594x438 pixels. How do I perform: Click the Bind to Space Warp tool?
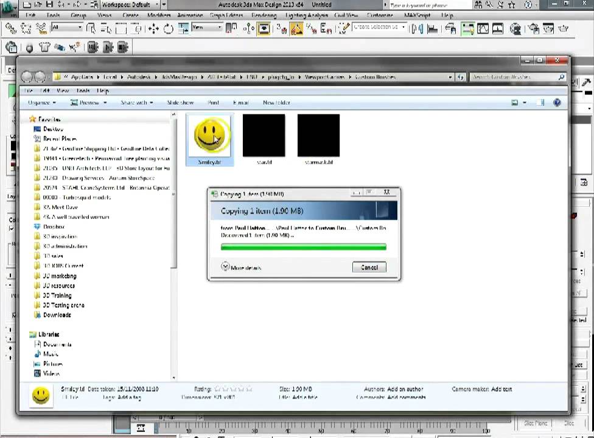(x=41, y=29)
